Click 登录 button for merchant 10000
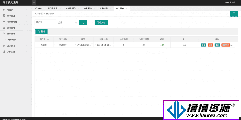The width and height of the screenshot is (241, 120). (203, 45)
